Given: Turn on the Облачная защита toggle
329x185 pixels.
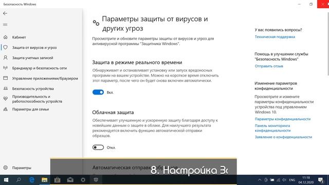Looking at the screenshot, I should tap(98, 147).
